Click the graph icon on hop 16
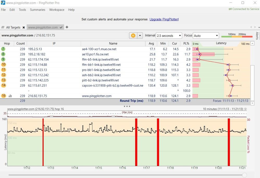Viewport: 260px width, 178px height. click(x=10, y=96)
